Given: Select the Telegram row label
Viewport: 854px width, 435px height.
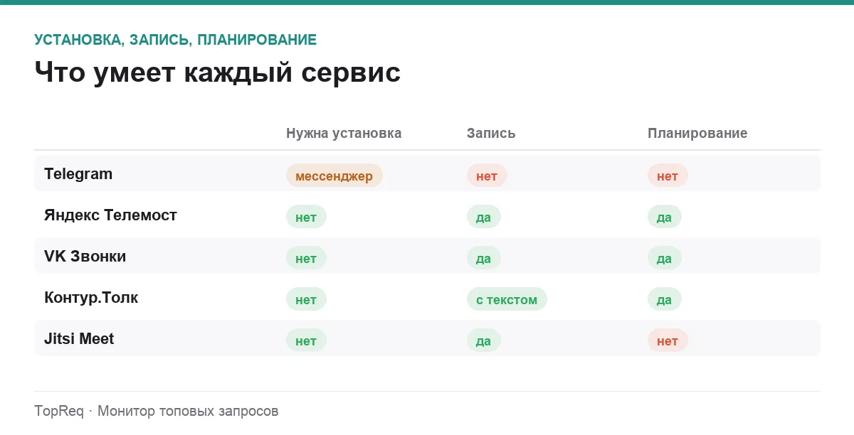Looking at the screenshot, I should [x=78, y=174].
